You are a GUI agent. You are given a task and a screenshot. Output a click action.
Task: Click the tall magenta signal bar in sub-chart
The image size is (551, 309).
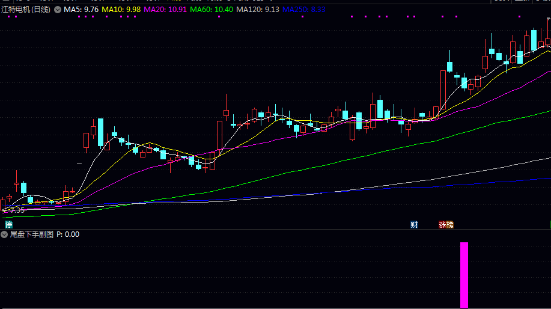click(464, 275)
